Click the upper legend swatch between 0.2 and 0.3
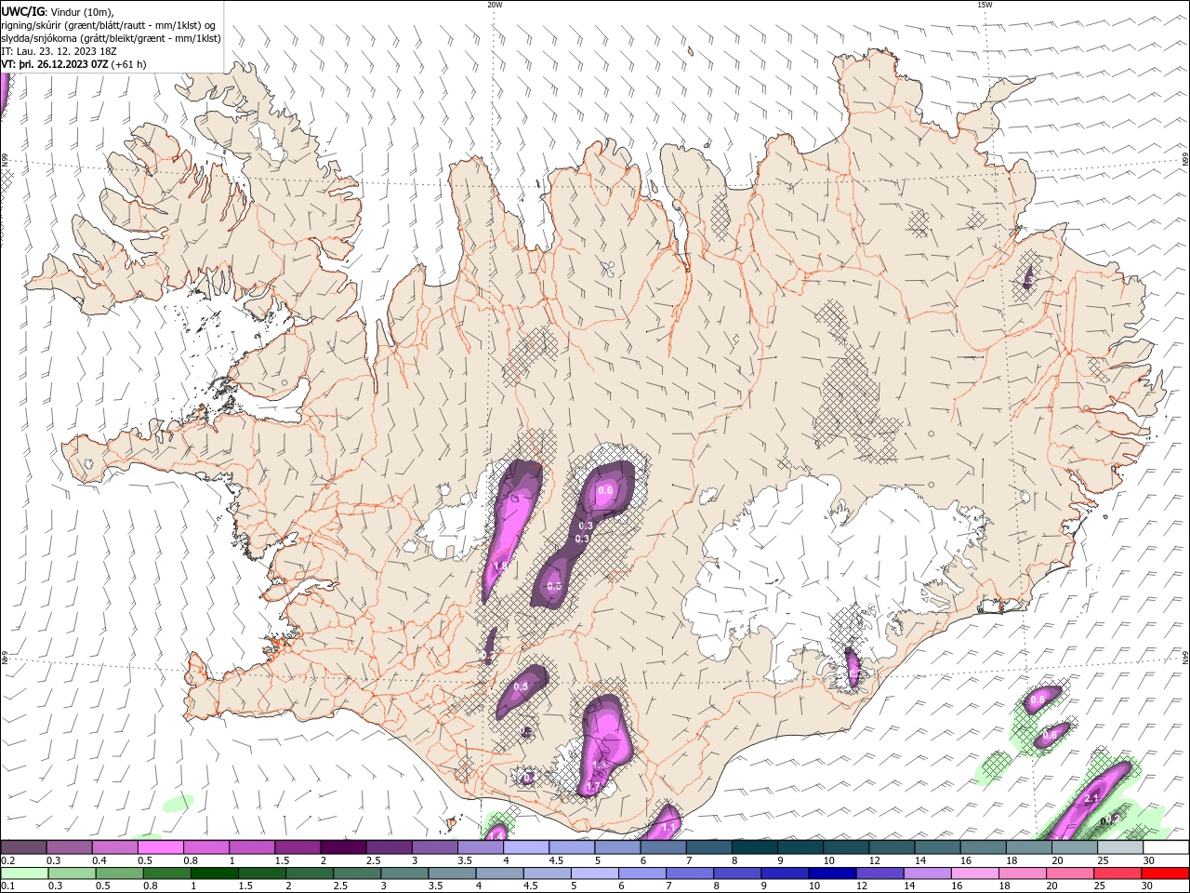This screenshot has width=1190, height=893. pos(23,846)
